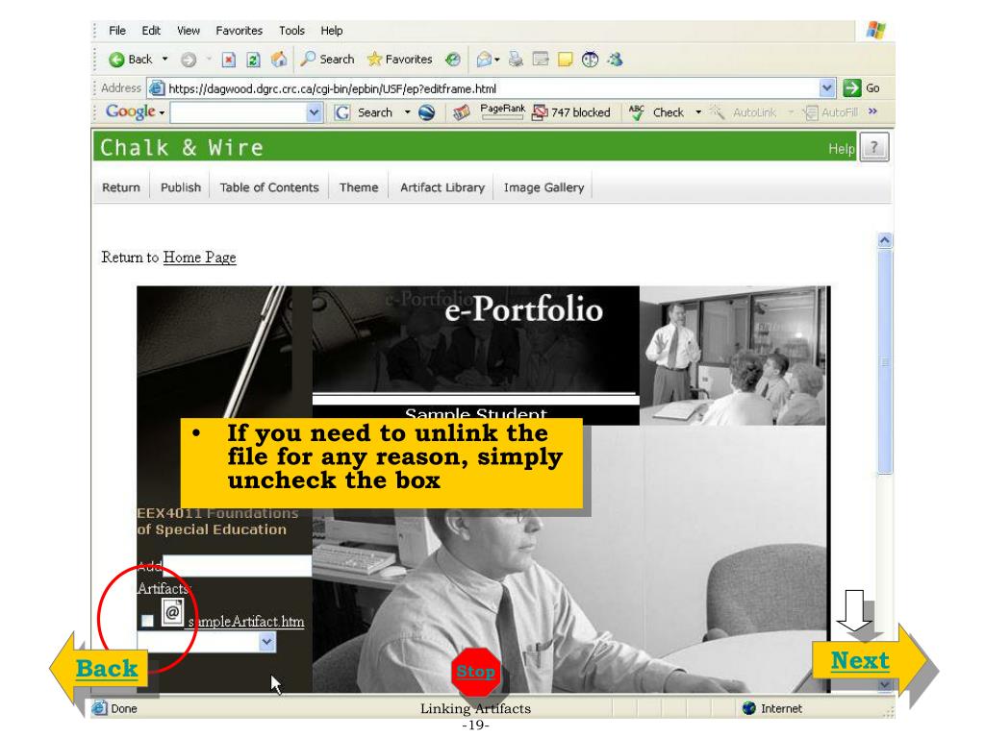
Task: Expand the Mail icon dropdown arrow
Action: [x=497, y=60]
